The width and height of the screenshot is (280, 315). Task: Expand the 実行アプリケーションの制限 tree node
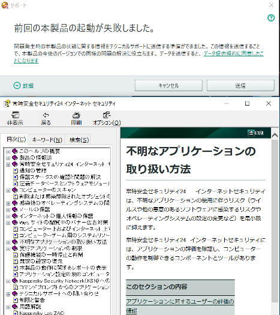(x=8, y=249)
